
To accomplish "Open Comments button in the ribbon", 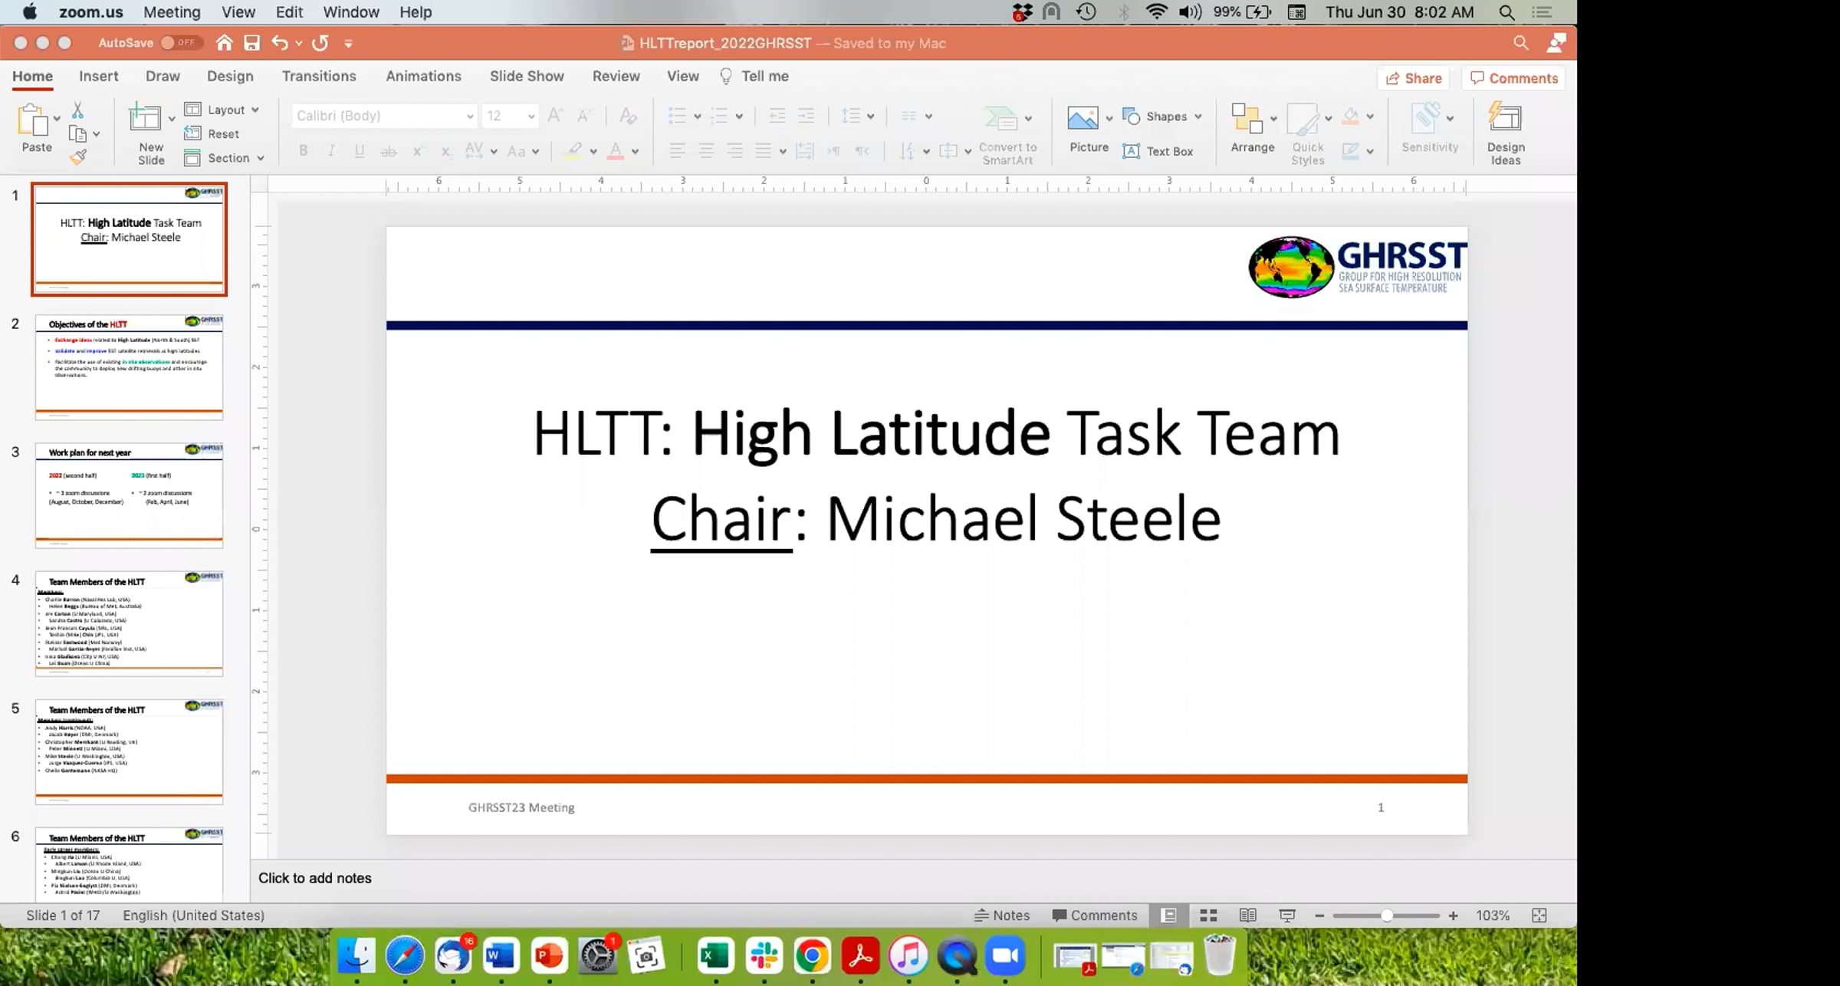I will coord(1514,78).
